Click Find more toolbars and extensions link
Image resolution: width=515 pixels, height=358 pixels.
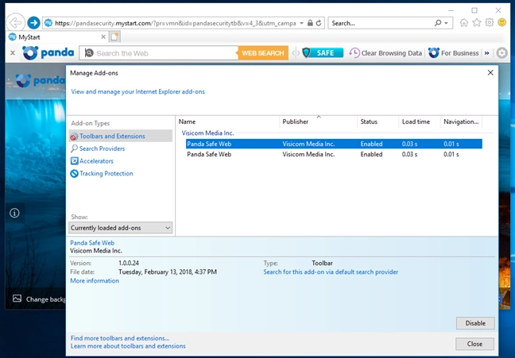click(120, 338)
